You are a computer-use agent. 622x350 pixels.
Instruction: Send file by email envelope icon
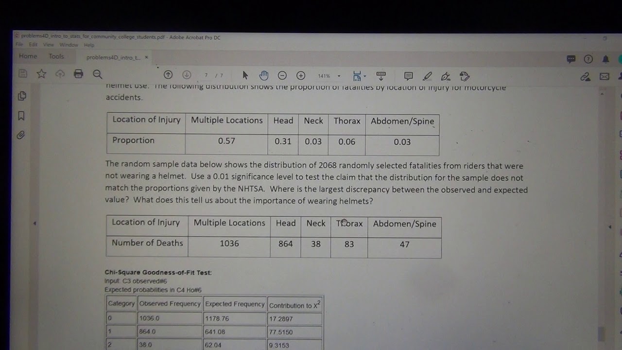pyautogui.click(x=604, y=77)
